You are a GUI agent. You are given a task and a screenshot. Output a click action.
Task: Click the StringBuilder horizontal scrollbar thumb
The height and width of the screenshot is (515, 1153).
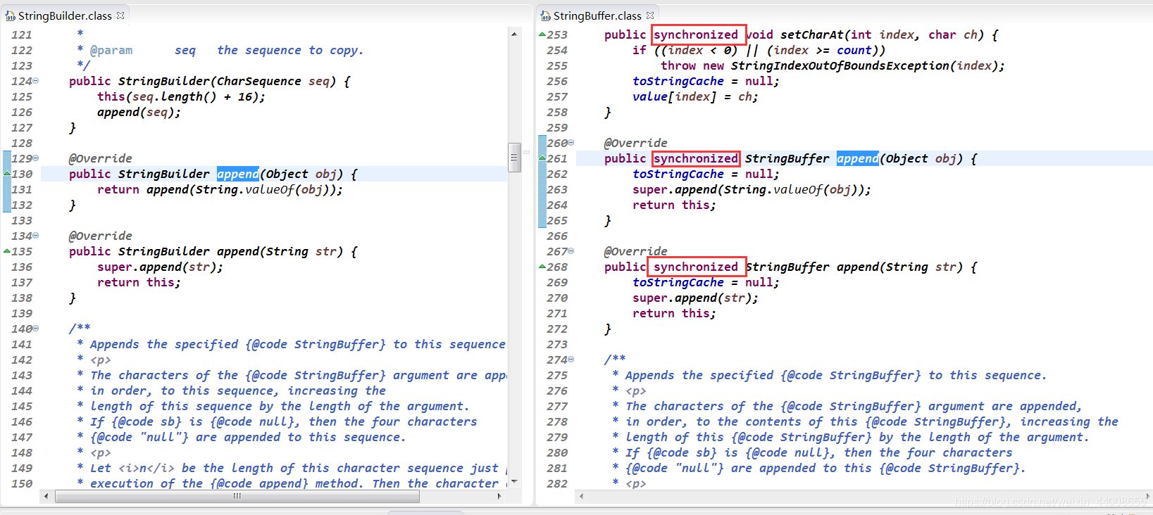237,496
